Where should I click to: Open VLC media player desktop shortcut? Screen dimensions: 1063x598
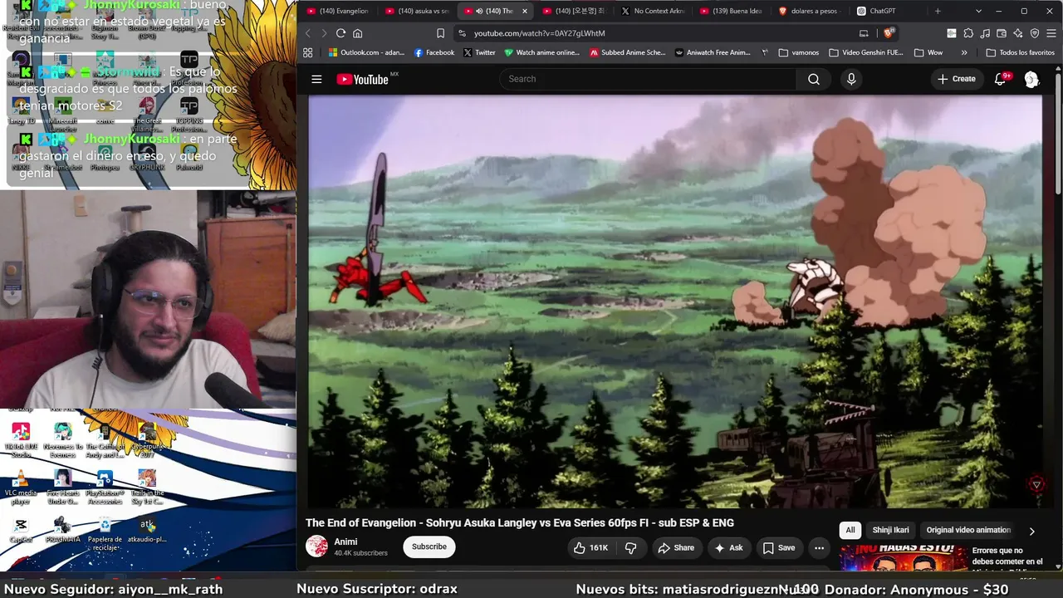point(21,486)
